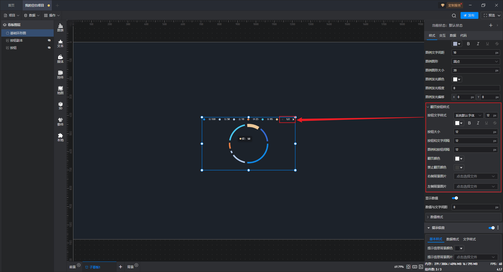Open the dropdown arrow next to 预览
Viewport: 503px width, 272px height.
pos(499,15)
